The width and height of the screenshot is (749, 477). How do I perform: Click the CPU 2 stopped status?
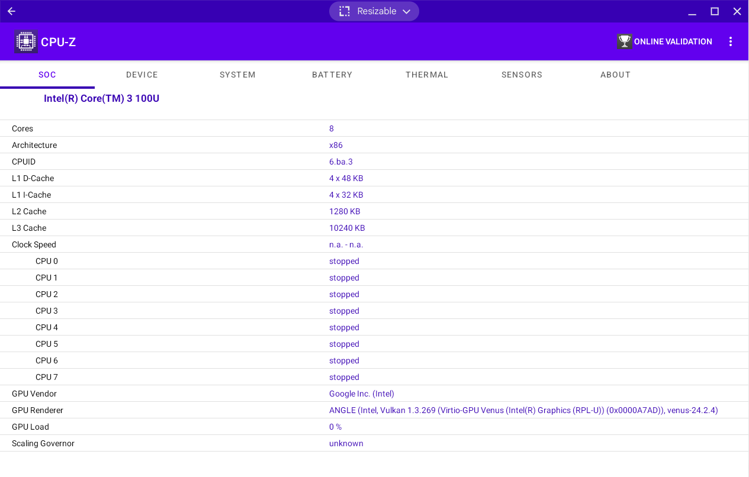click(x=344, y=294)
